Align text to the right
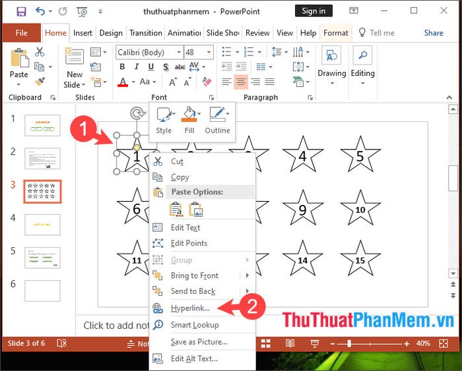 coord(255,82)
